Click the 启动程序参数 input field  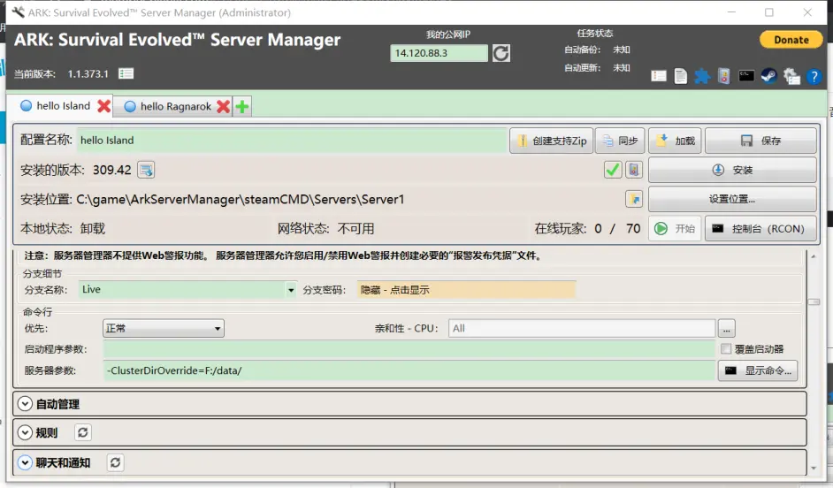[409, 349]
